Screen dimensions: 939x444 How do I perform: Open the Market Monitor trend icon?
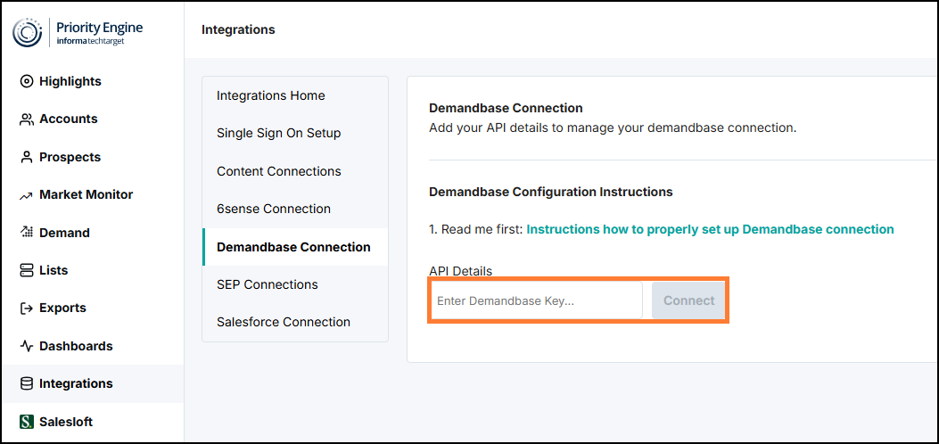pos(27,195)
